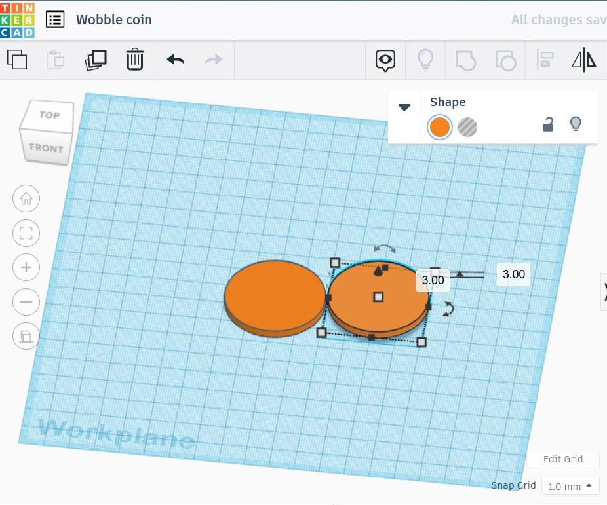The image size is (607, 505).
Task: Toggle the shape lock icon
Action: (x=548, y=124)
